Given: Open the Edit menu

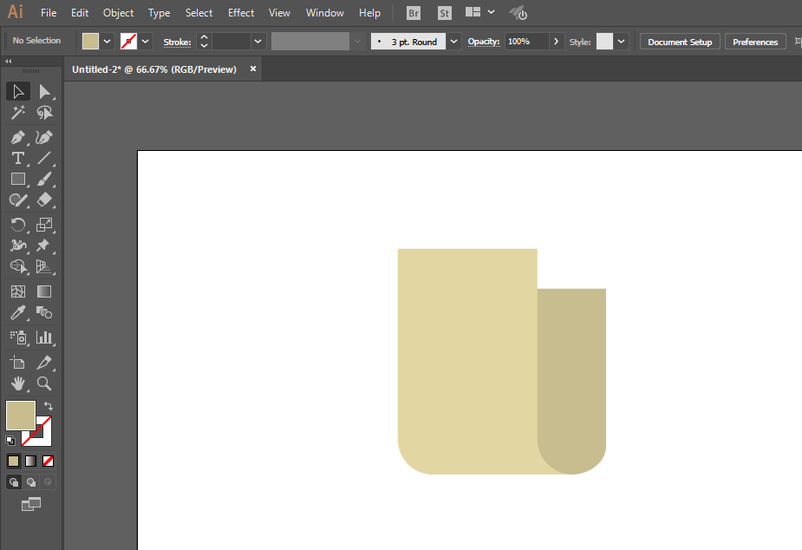Looking at the screenshot, I should pos(80,13).
